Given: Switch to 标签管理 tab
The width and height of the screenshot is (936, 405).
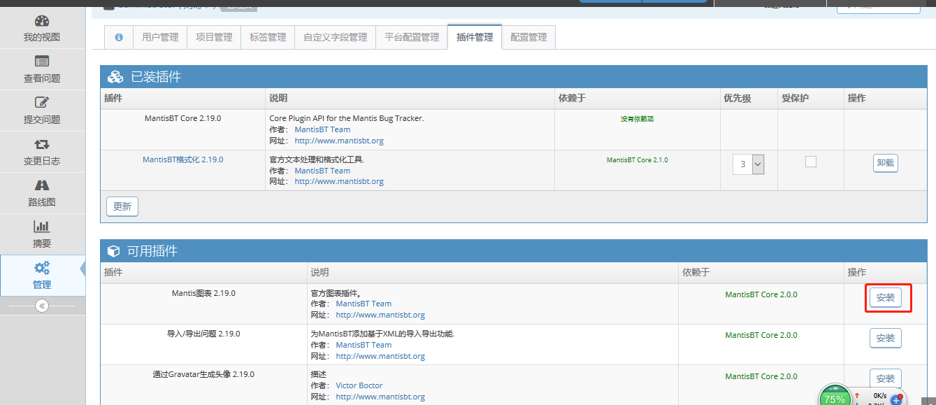Looking at the screenshot, I should click(268, 37).
